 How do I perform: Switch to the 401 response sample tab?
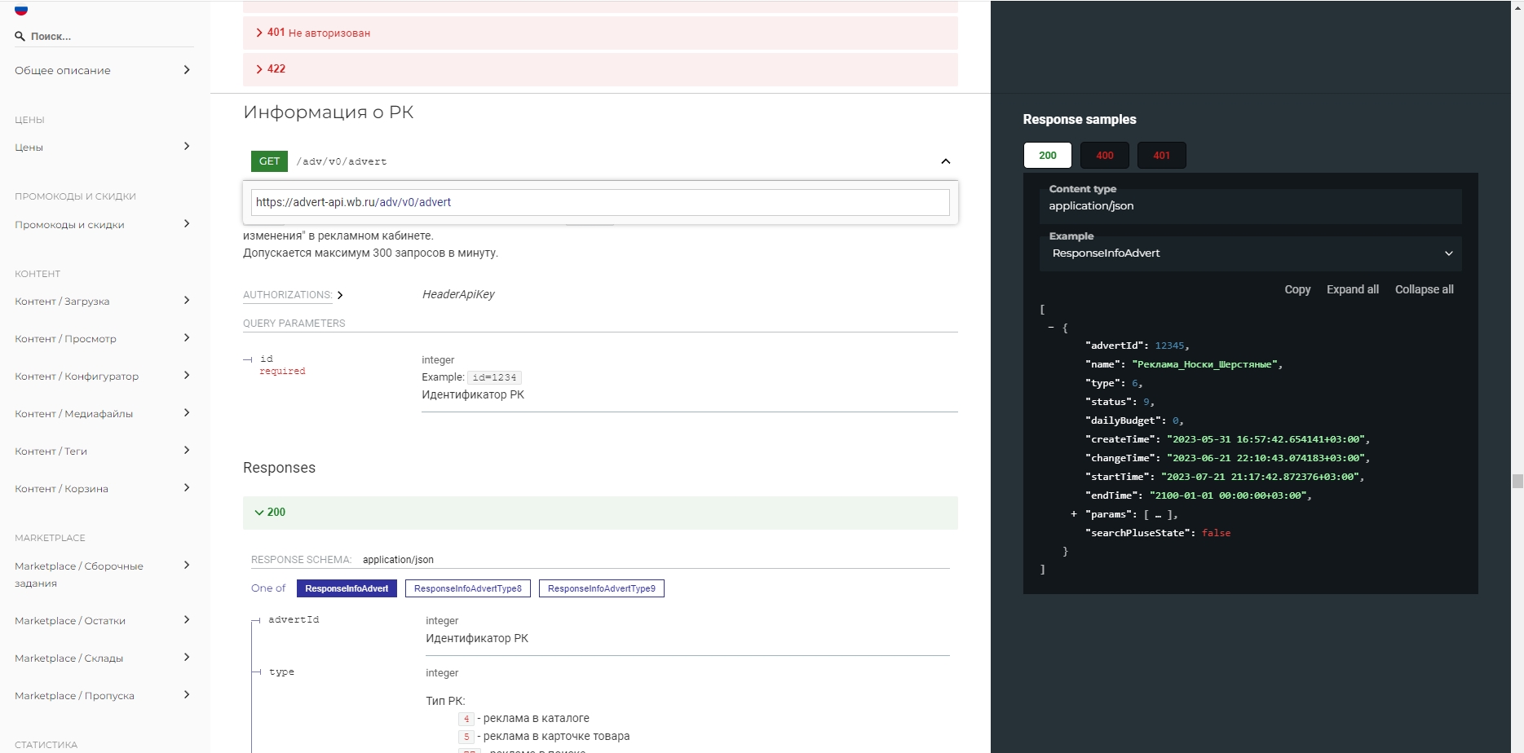tap(1161, 156)
